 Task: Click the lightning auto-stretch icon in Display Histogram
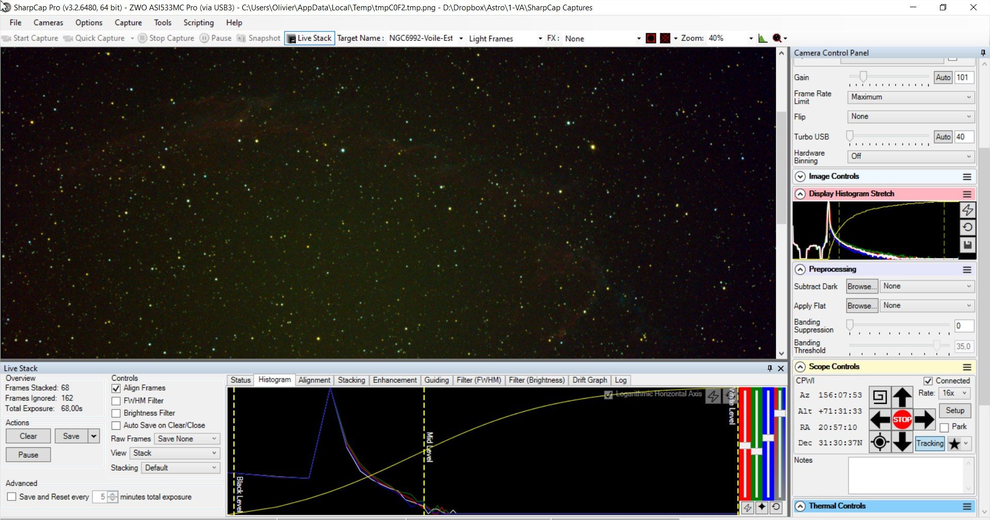point(967,210)
